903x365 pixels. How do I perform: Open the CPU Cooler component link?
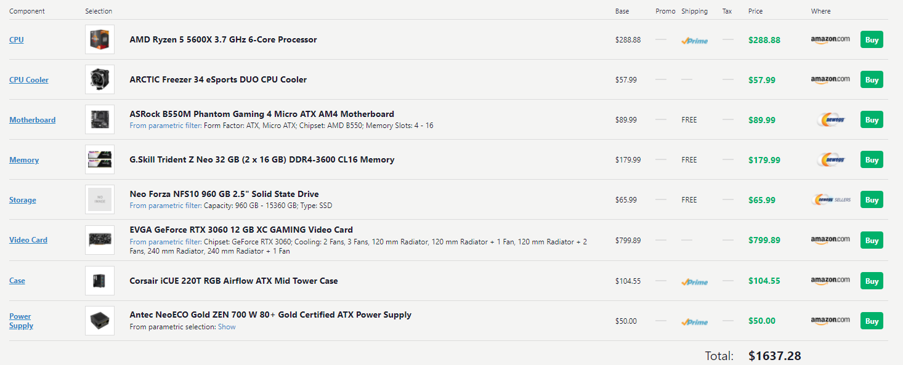click(29, 80)
